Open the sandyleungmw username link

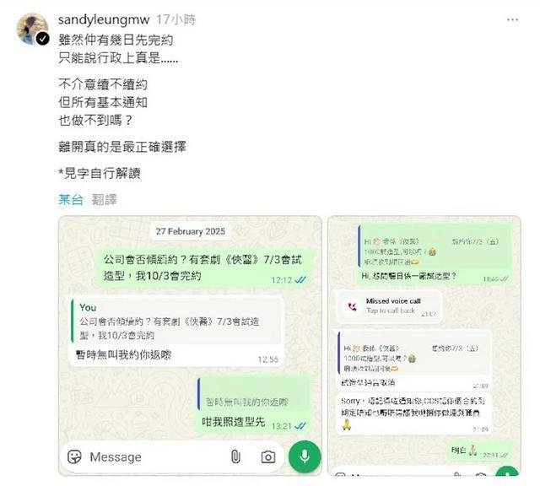point(104,19)
